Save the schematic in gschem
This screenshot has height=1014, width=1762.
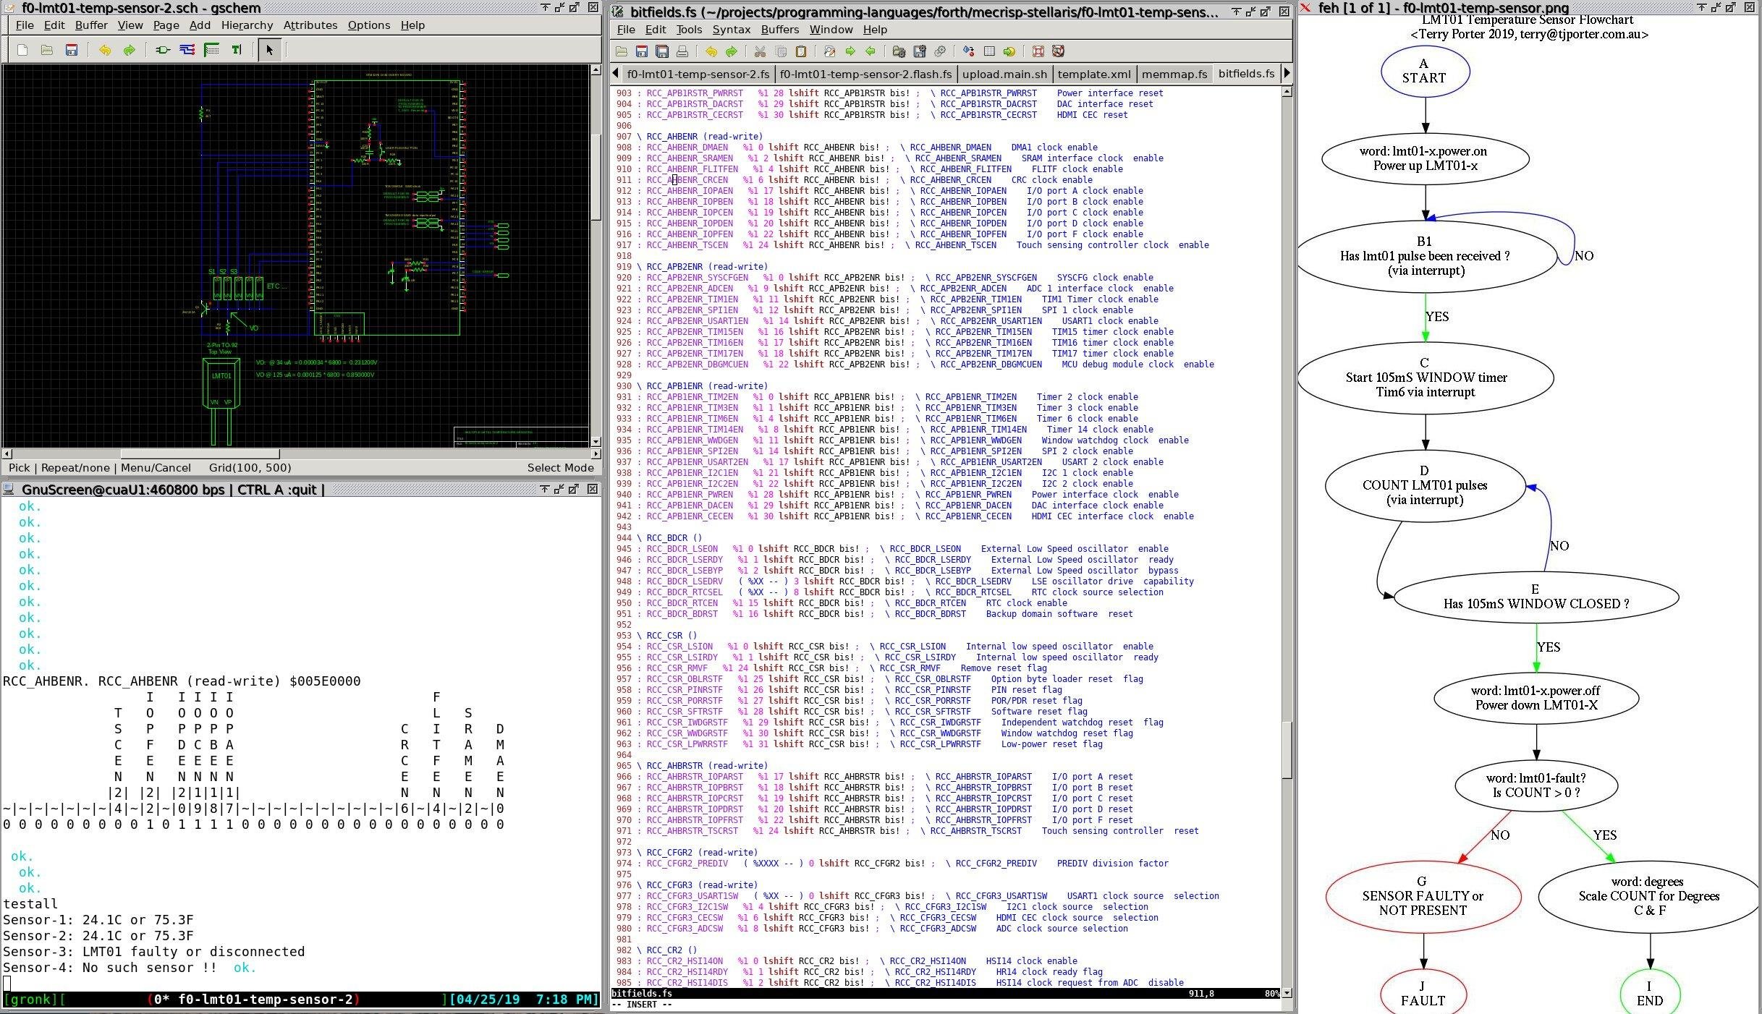[x=71, y=50]
